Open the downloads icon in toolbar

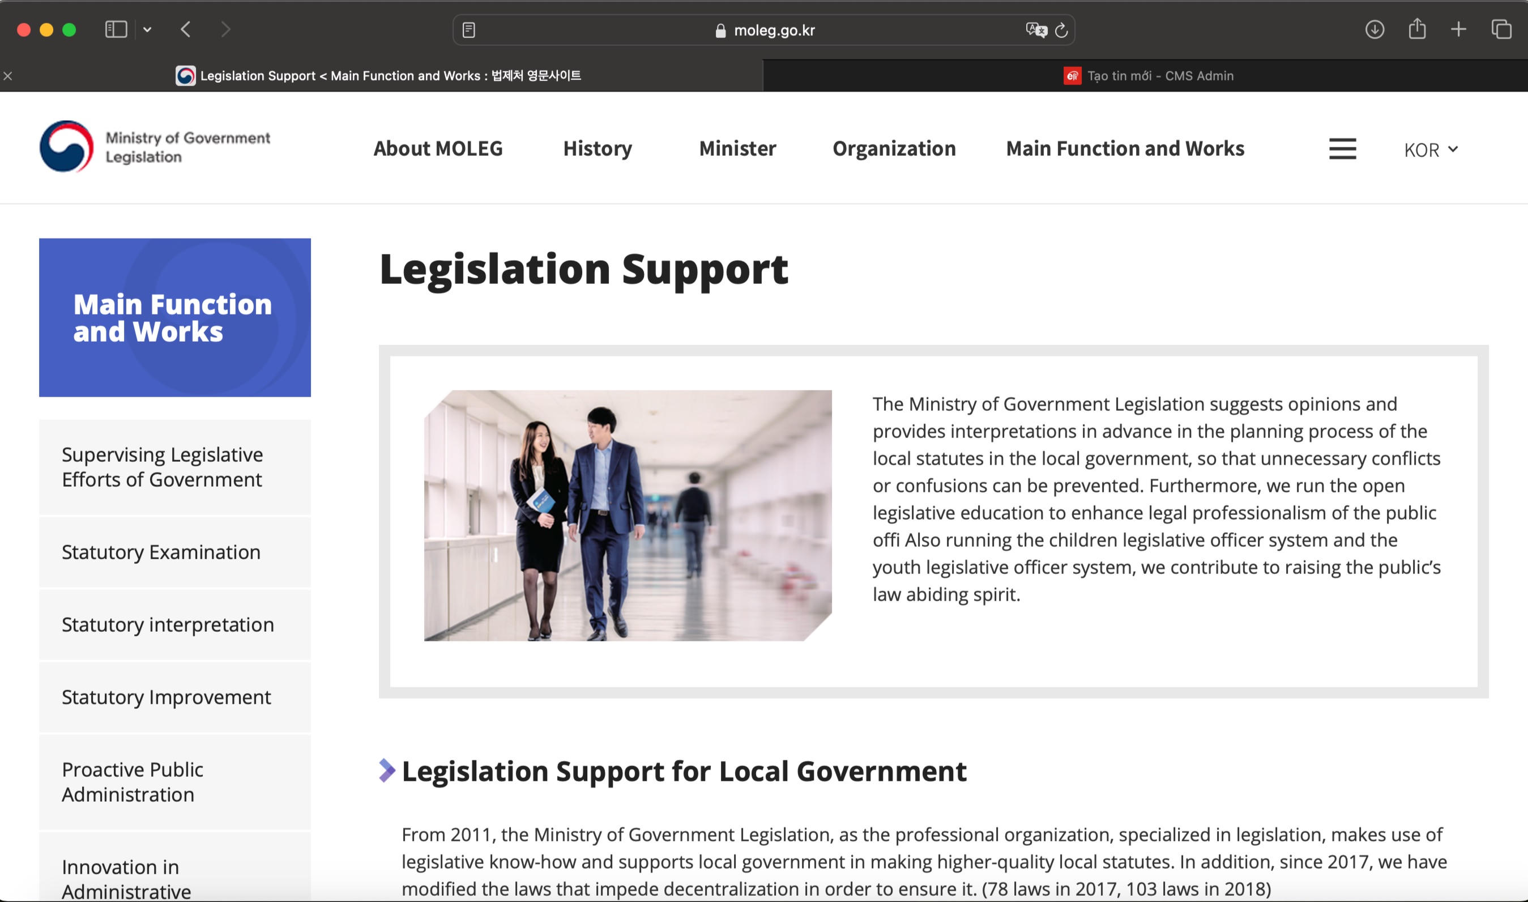click(1375, 29)
